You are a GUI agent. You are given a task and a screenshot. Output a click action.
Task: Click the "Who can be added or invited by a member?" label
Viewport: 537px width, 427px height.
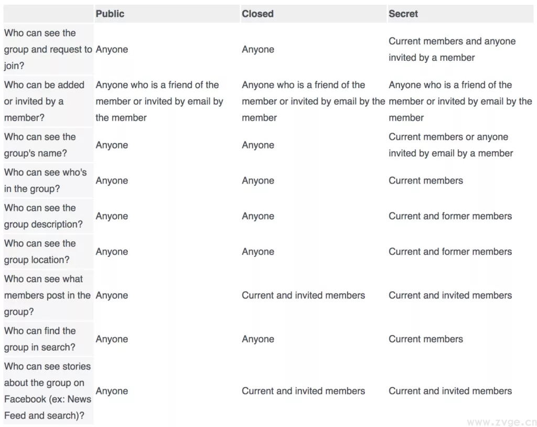[x=44, y=101]
